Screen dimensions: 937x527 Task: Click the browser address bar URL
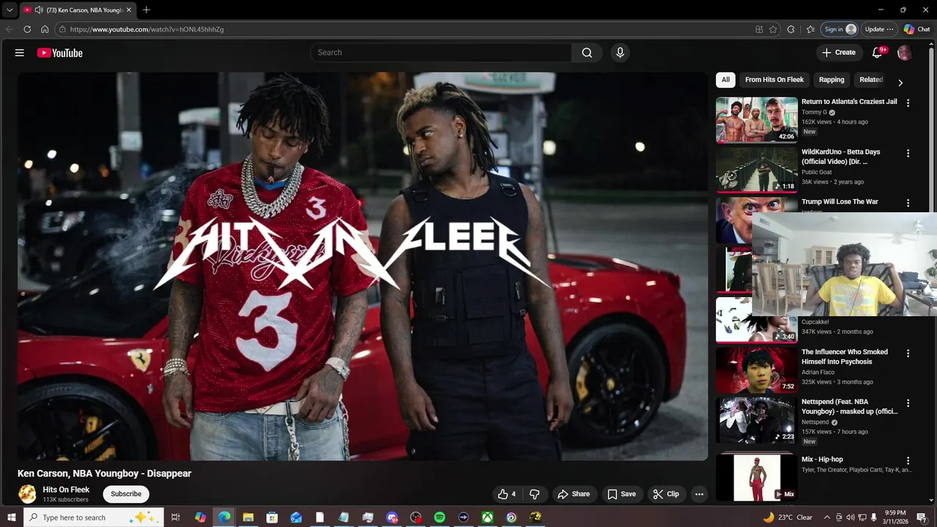[146, 29]
